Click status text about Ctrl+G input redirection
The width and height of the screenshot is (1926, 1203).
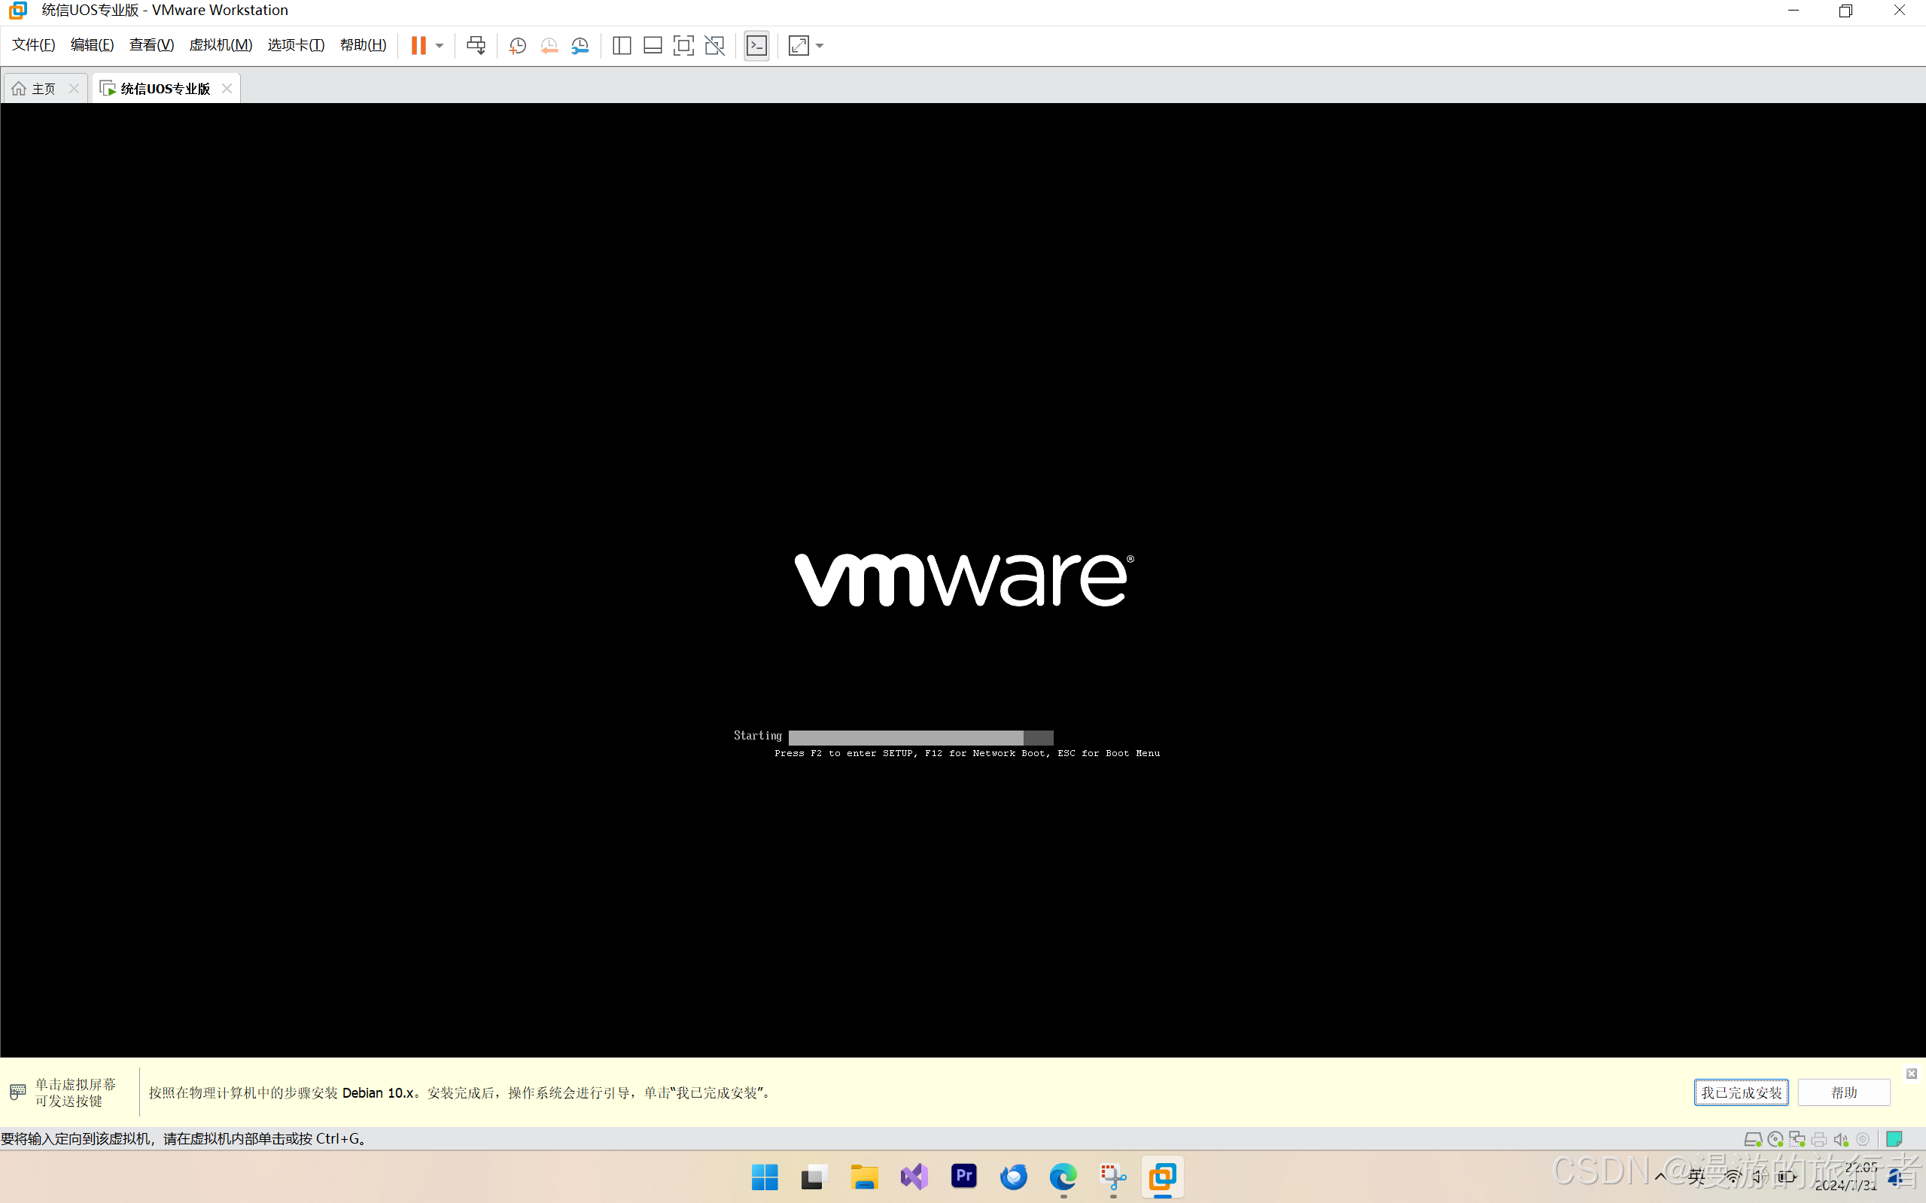184,1139
